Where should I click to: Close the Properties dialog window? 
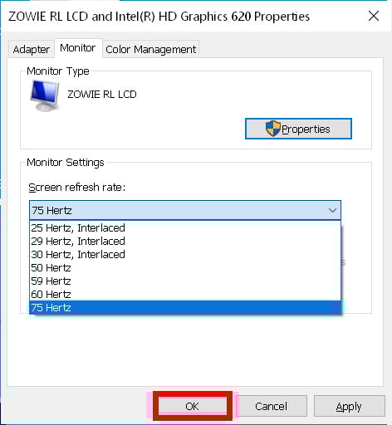374,16
